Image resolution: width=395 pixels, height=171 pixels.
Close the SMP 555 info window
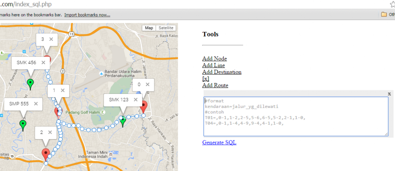[36, 103]
